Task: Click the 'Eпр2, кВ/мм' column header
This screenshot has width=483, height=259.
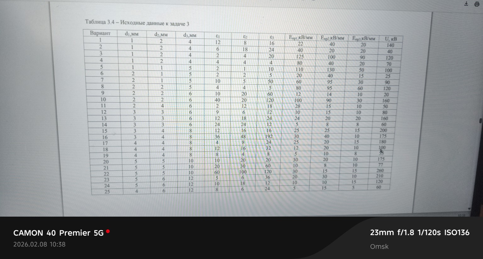Action: pos(332,38)
